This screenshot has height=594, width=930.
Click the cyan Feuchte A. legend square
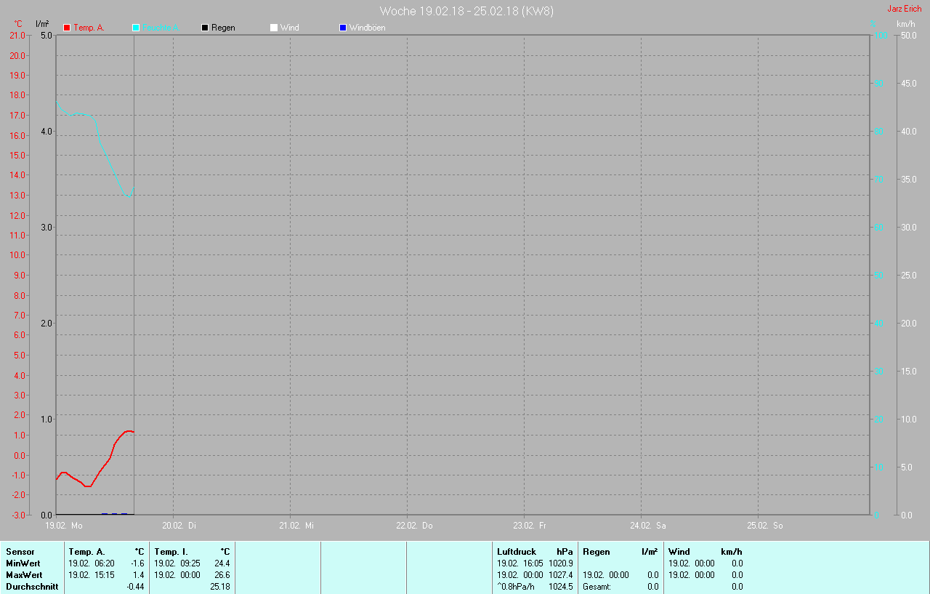click(x=136, y=28)
